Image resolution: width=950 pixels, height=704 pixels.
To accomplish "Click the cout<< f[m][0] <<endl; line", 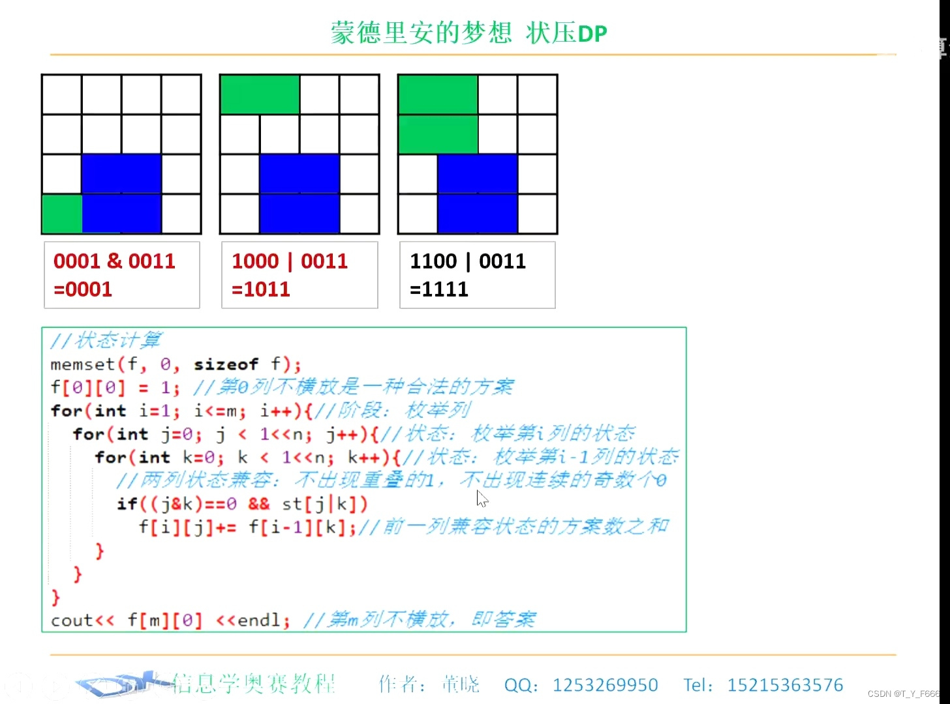I will click(x=170, y=620).
